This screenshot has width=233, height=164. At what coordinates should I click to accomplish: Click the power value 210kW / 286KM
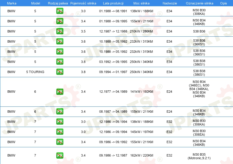coord(142,31)
